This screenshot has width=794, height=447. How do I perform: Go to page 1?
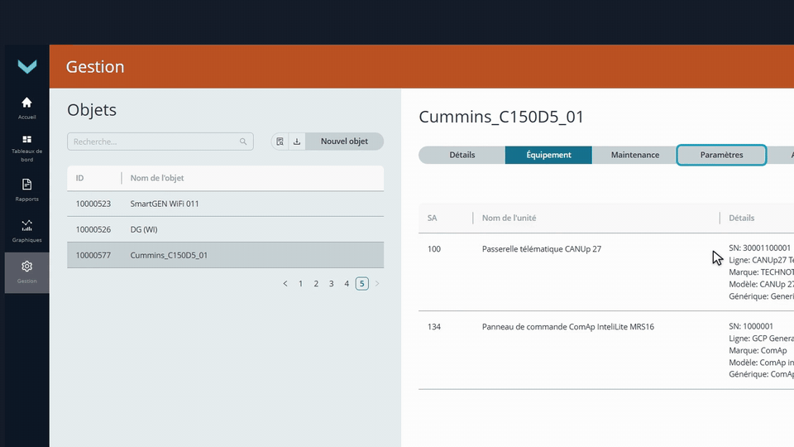tap(300, 283)
